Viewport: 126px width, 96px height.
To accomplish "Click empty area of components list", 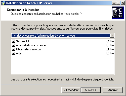I will click(x=63, y=65).
